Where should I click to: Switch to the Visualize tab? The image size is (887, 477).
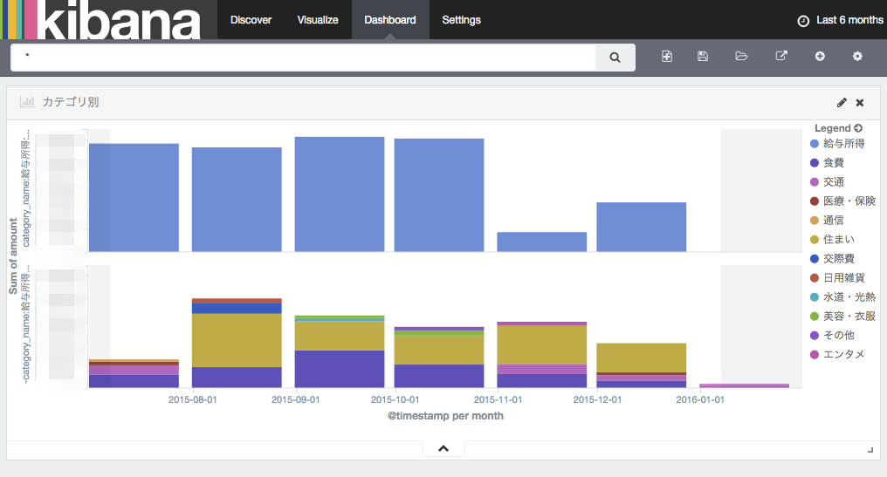(318, 20)
